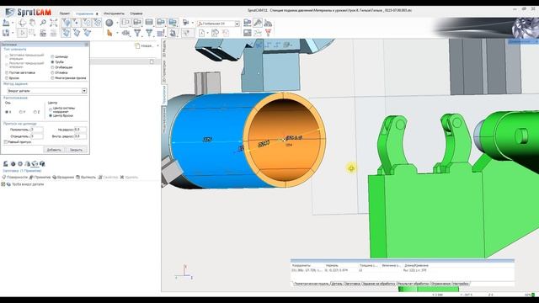
Task: Toggle the Равный припуск checkbox
Action: click(x=6, y=142)
